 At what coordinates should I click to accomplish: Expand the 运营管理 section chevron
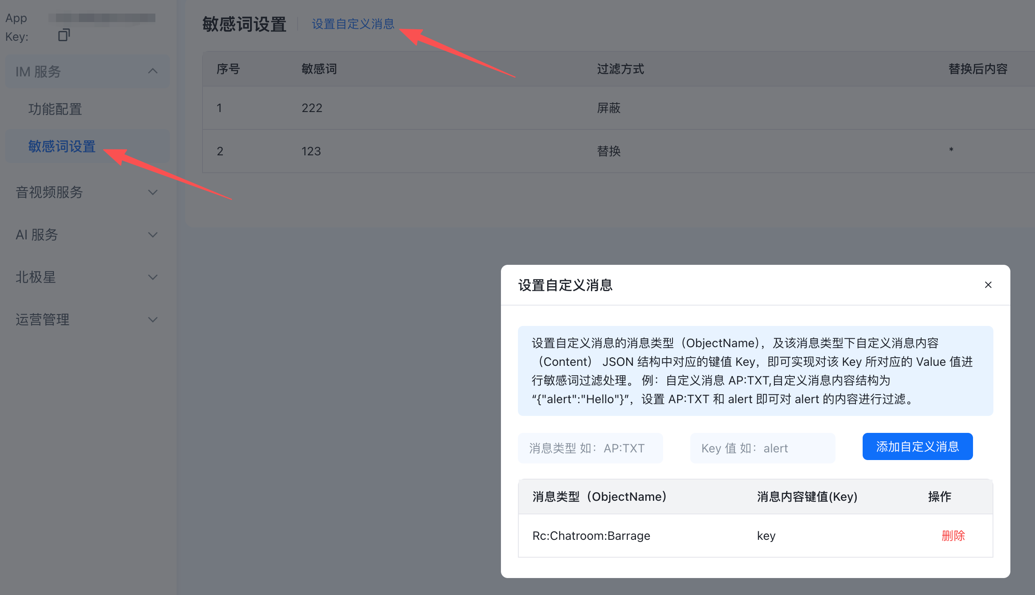153,320
